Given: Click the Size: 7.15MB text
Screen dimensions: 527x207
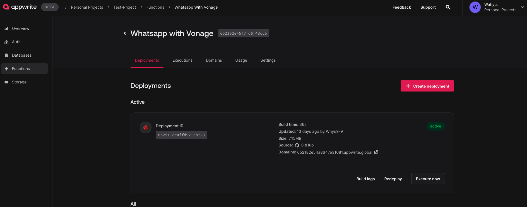Looking at the screenshot, I should click(x=290, y=138).
